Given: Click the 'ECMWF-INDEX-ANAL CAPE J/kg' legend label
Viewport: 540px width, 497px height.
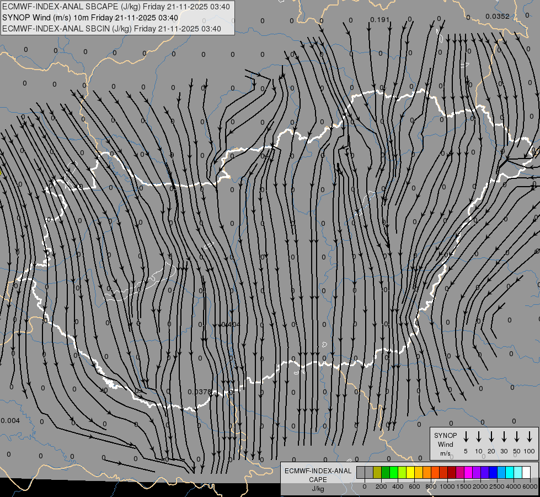Looking at the screenshot, I should (318, 480).
